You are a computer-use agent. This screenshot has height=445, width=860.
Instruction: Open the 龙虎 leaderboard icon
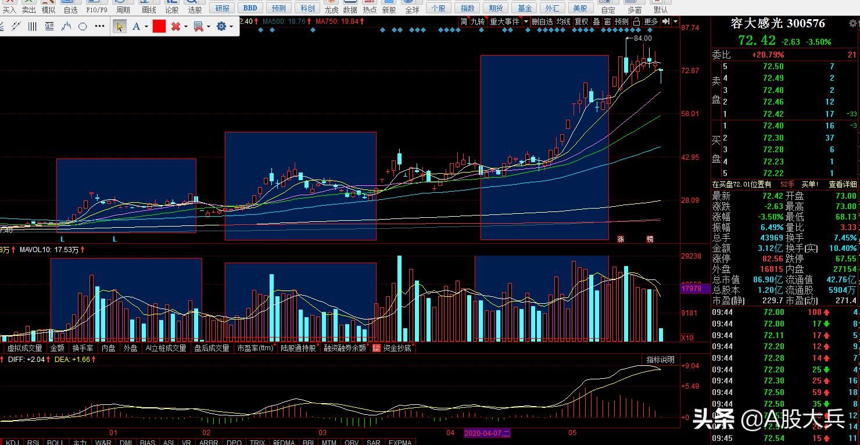point(331,6)
